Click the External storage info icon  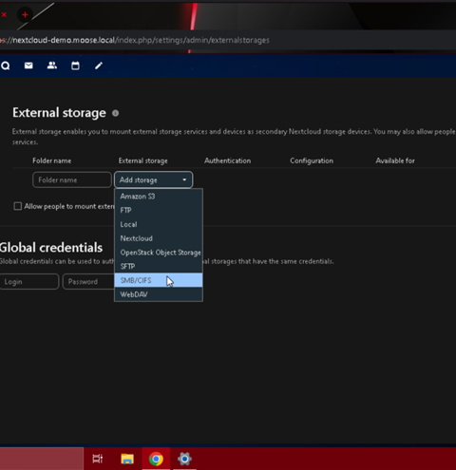116,113
